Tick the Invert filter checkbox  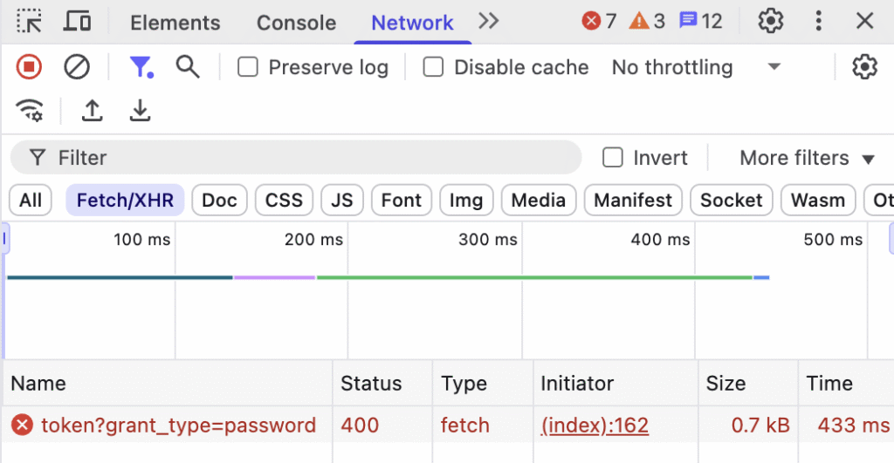pos(614,158)
